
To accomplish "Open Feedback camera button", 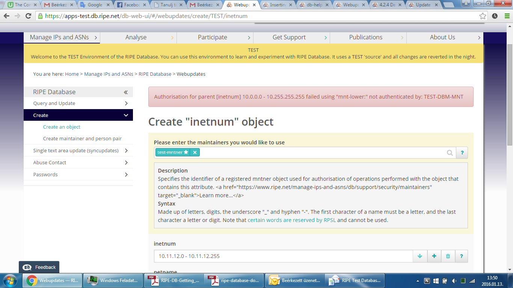I will pos(39,267).
